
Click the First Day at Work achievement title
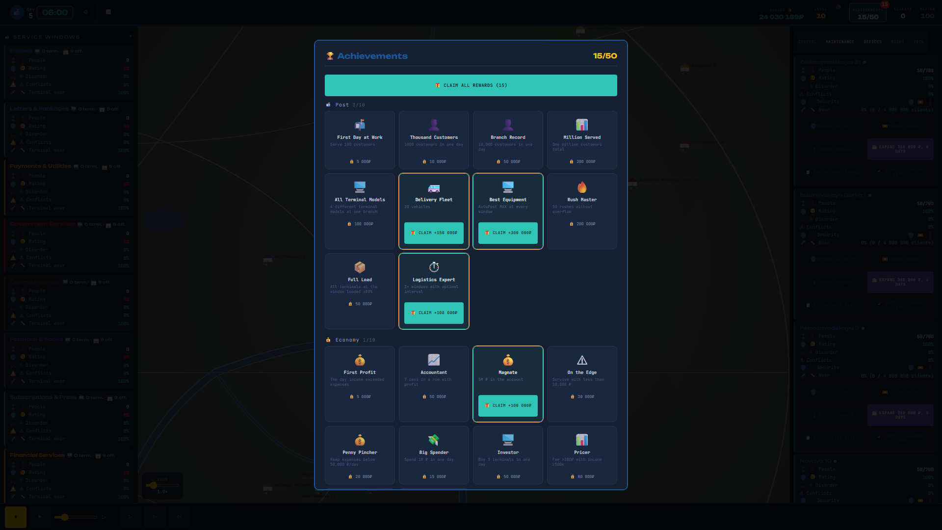(x=360, y=137)
